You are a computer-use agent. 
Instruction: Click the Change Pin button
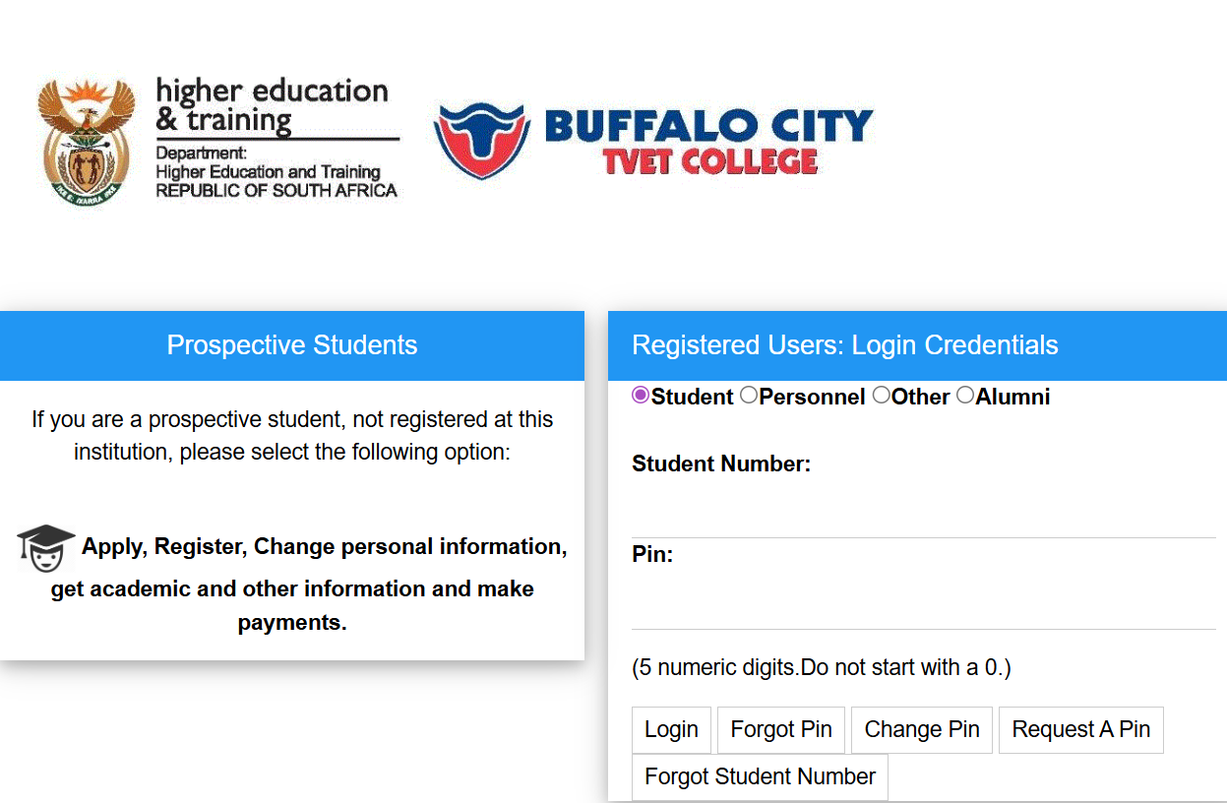pyautogui.click(x=922, y=730)
